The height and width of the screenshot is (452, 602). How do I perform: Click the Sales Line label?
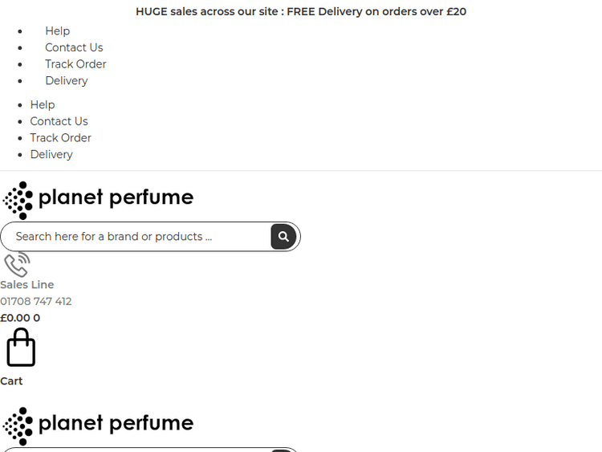(27, 285)
